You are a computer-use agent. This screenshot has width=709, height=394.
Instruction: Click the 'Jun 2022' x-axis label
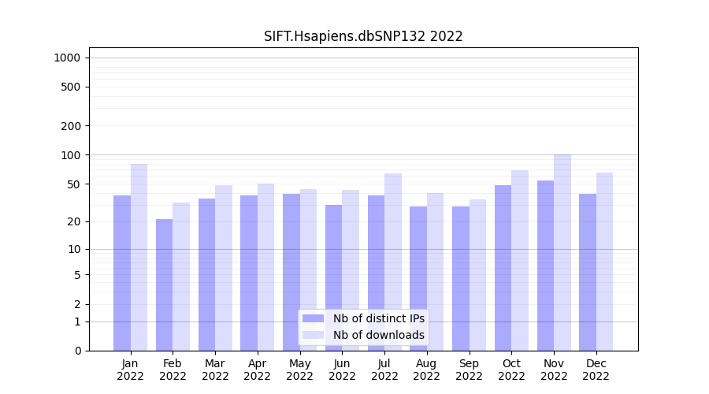click(342, 370)
